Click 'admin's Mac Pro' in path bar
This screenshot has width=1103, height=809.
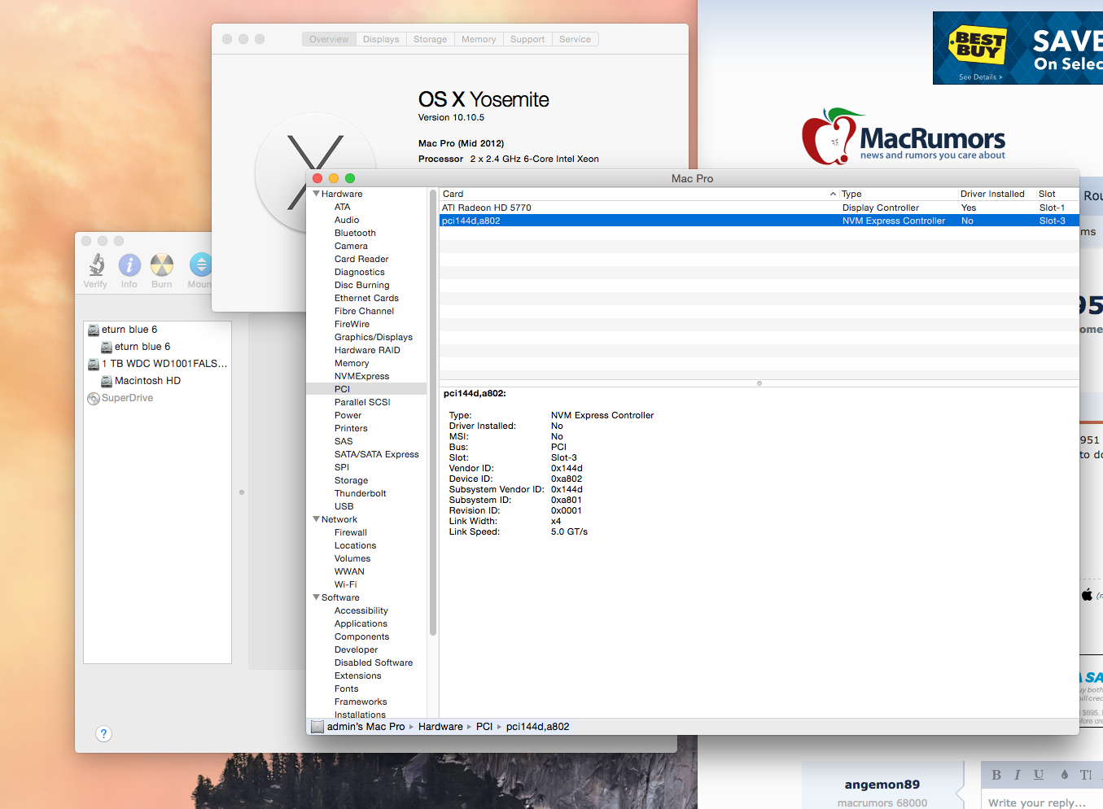(x=365, y=727)
